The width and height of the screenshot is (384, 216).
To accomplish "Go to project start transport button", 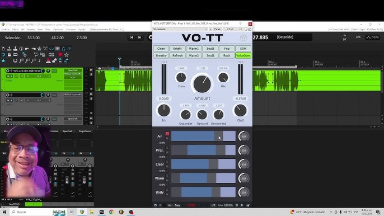I will click(132, 37).
